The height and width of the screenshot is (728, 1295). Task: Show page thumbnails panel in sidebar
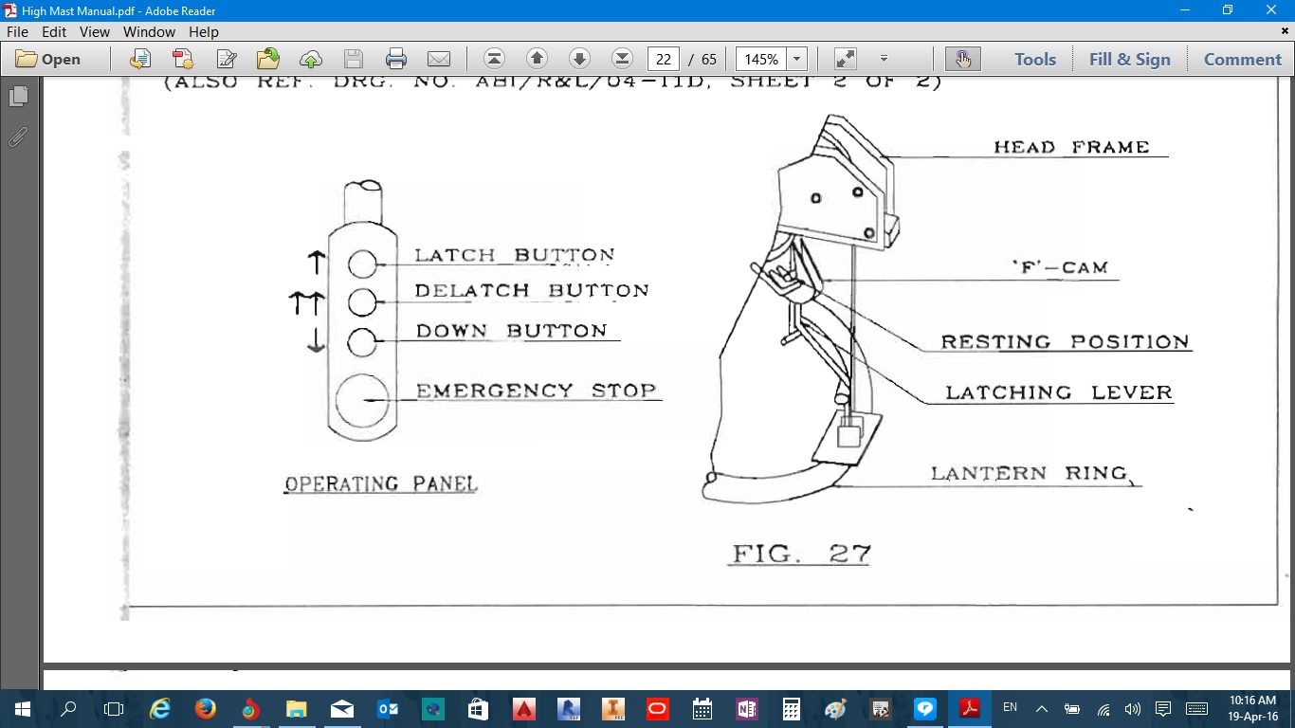point(18,97)
